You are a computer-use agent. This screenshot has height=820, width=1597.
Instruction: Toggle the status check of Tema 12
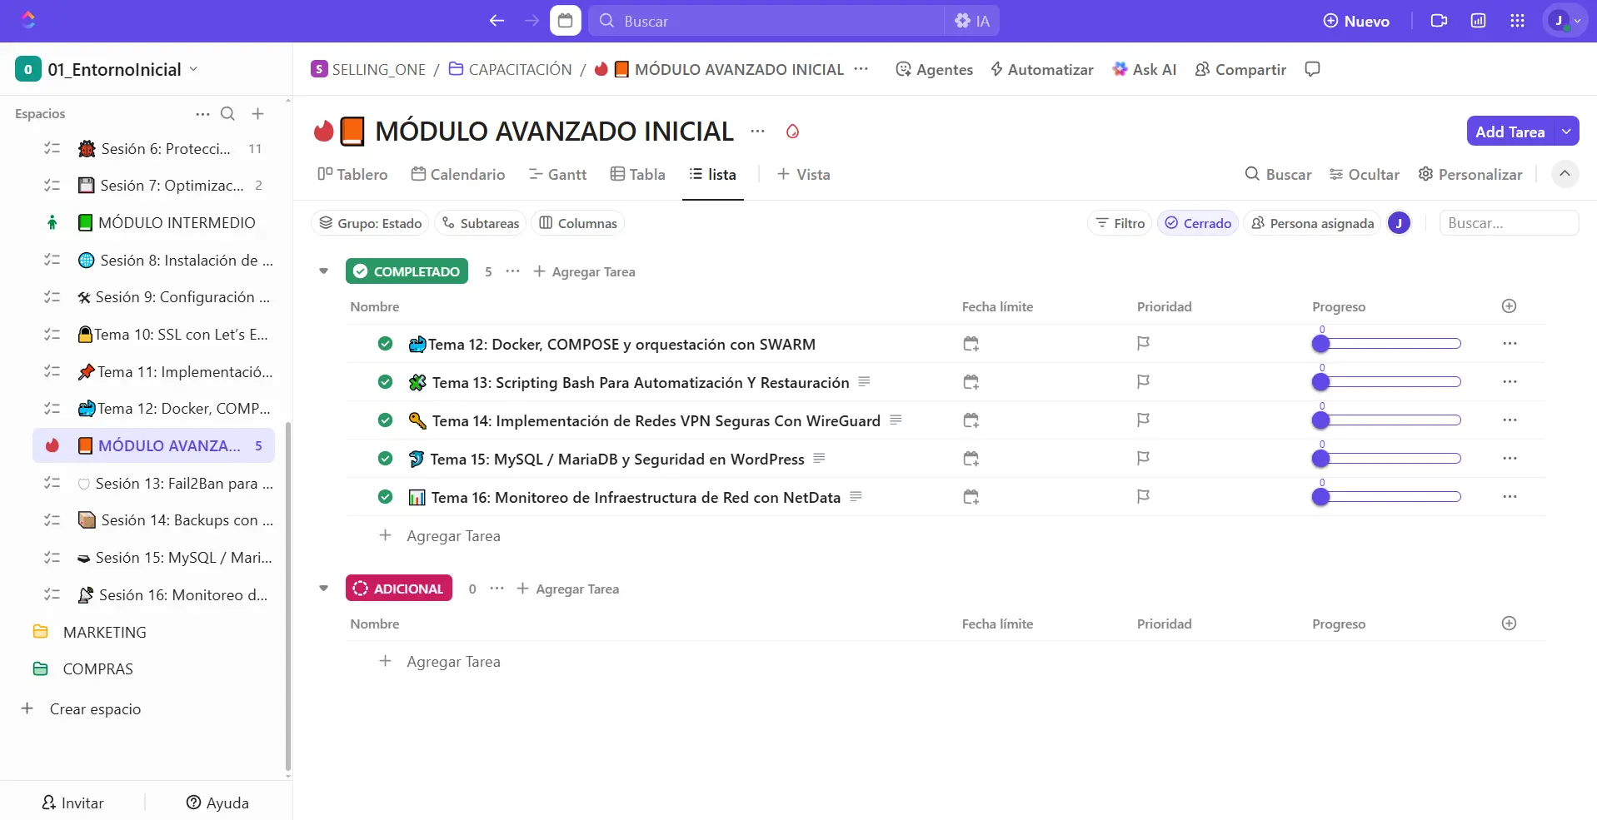click(385, 344)
